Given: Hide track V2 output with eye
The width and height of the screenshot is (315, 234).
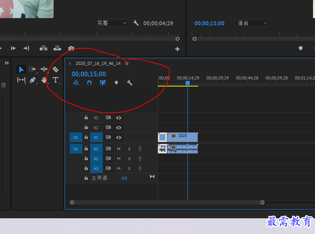Looking at the screenshot, I should [x=119, y=128].
